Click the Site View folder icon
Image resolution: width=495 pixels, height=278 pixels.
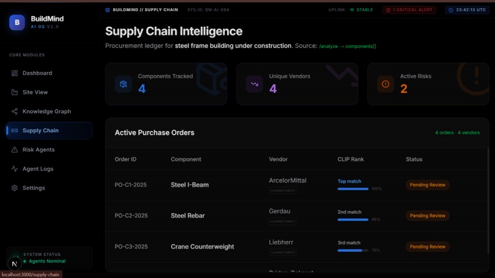point(15,92)
